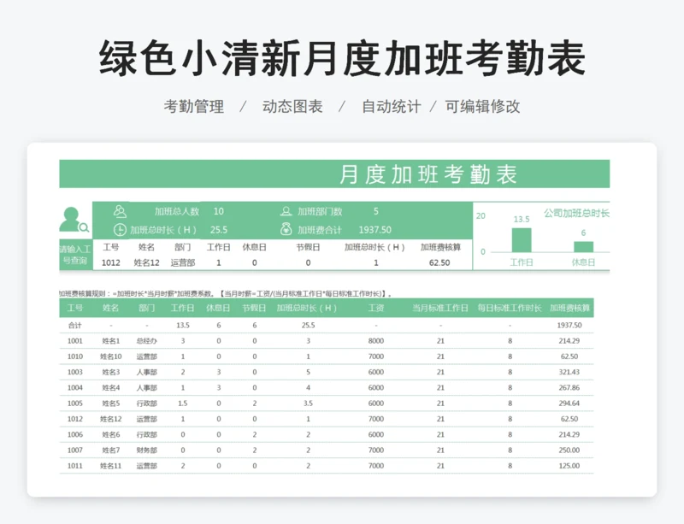This screenshot has height=524, width=684.
Task: Click the people icon beside 加班总人数
Action: pyautogui.click(x=120, y=212)
